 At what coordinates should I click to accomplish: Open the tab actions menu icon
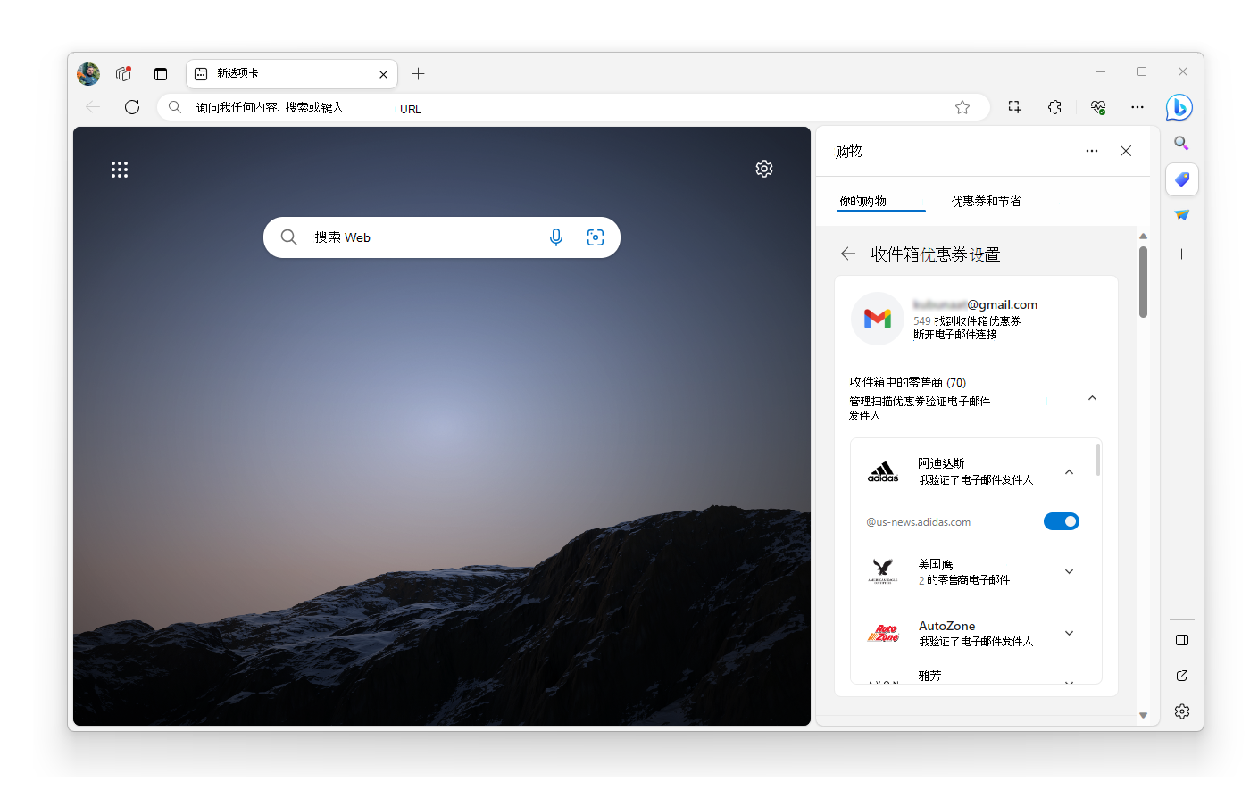tap(161, 74)
